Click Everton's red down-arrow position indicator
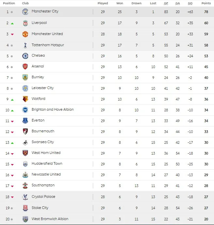214x225 pixels. point(12,122)
